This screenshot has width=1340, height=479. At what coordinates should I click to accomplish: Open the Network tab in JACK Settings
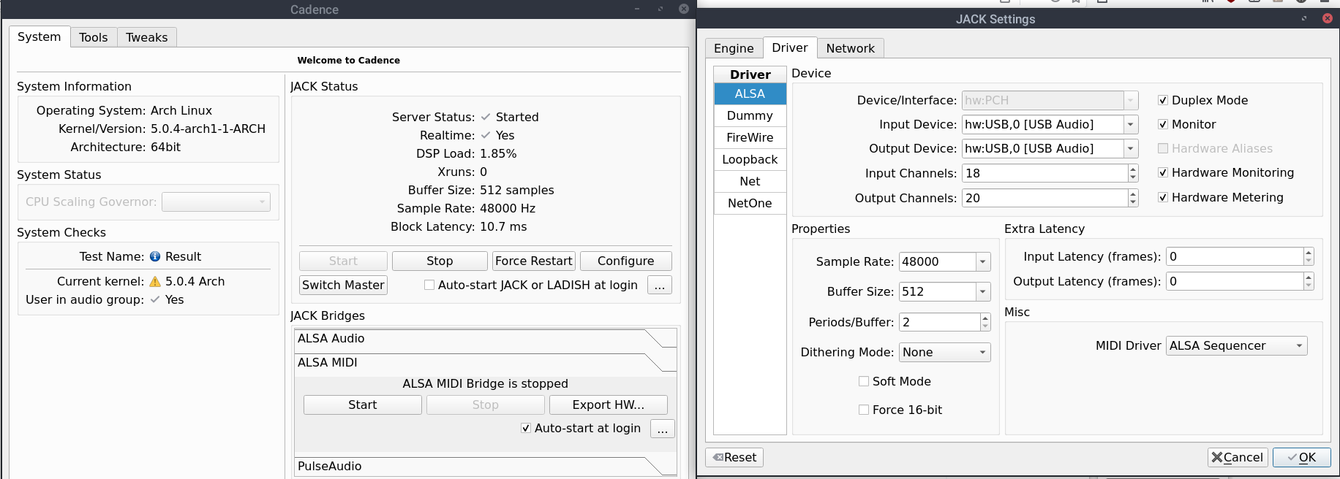coord(850,48)
